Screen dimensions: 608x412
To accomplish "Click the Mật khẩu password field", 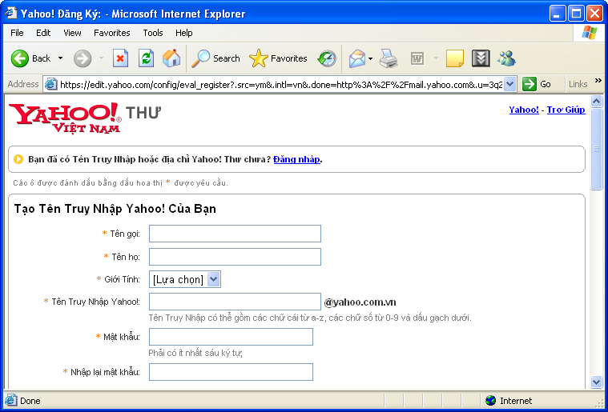I will (x=231, y=337).
